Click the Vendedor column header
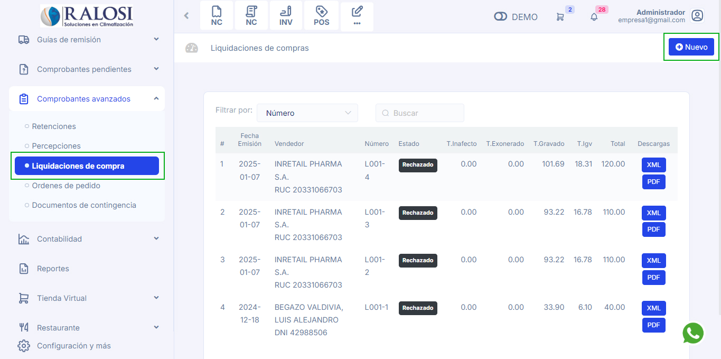 pyautogui.click(x=289, y=144)
